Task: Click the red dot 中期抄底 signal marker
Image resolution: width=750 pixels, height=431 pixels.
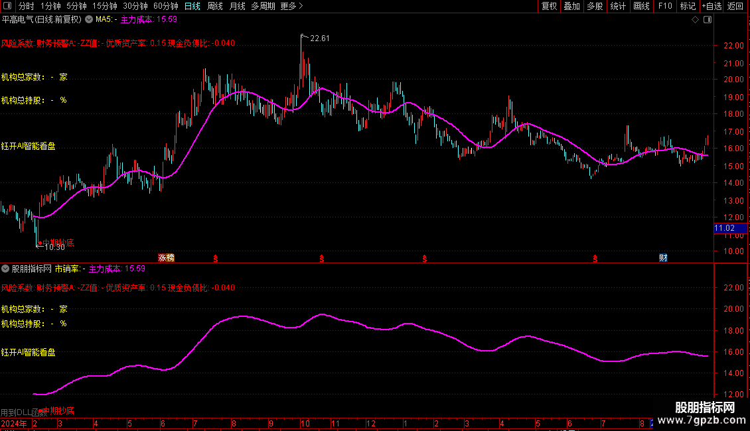Action: coord(39,243)
